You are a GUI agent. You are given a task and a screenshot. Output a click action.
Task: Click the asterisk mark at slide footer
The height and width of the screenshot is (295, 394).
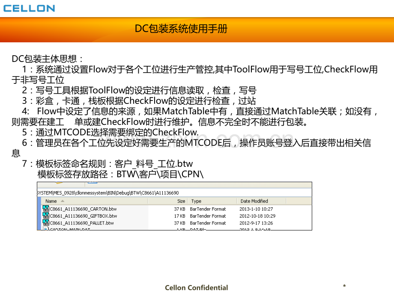click(x=344, y=286)
